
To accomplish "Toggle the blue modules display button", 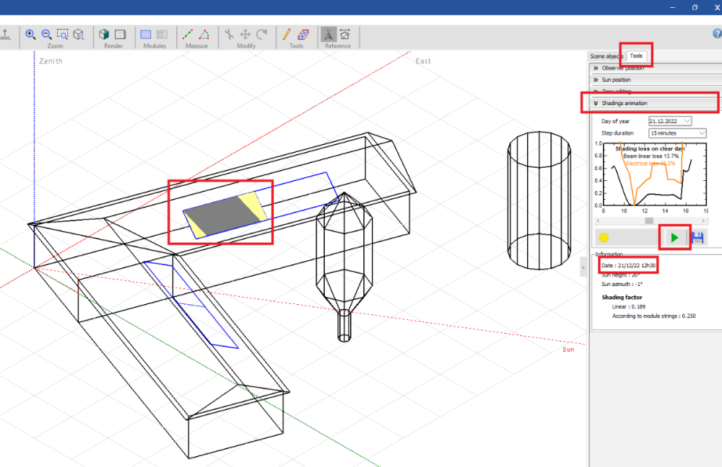I will pos(146,34).
